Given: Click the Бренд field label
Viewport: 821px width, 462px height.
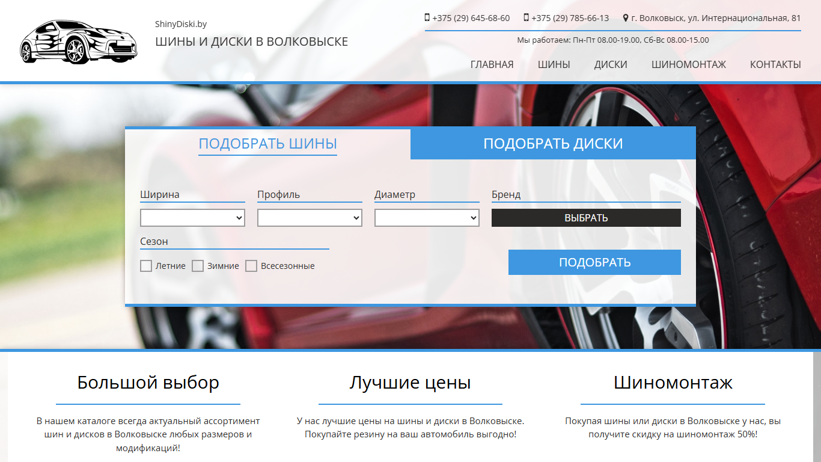Looking at the screenshot, I should 506,195.
